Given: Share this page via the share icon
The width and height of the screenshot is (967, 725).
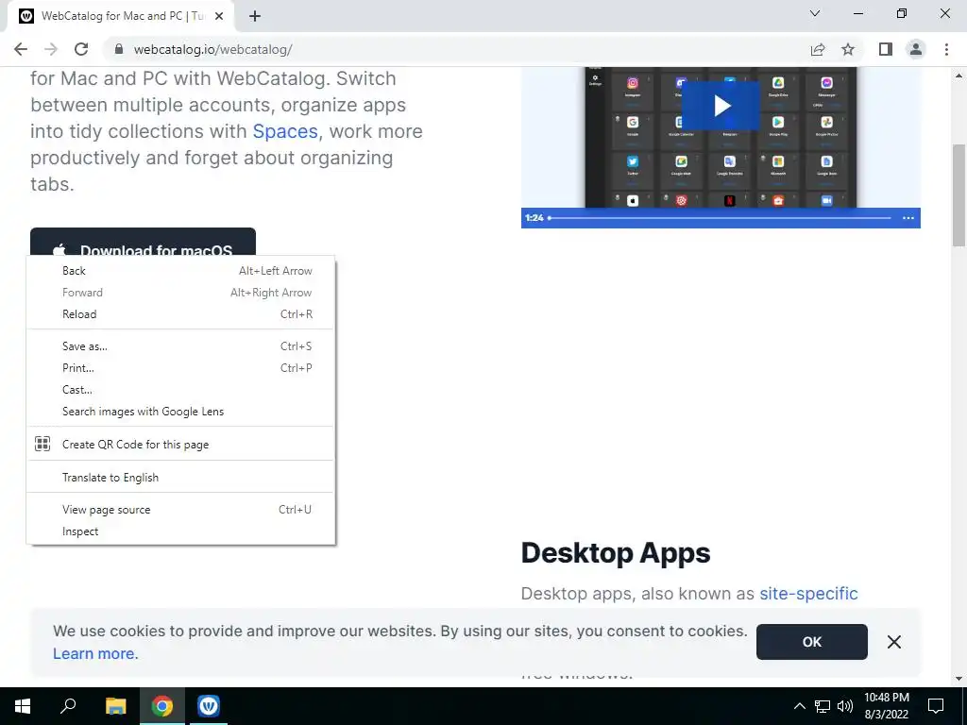Looking at the screenshot, I should [818, 49].
